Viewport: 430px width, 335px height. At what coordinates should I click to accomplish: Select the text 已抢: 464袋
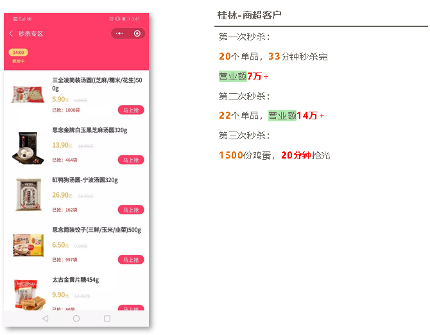[65, 160]
